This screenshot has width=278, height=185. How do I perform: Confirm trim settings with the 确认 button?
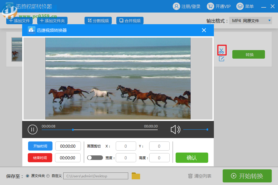tap(192, 158)
